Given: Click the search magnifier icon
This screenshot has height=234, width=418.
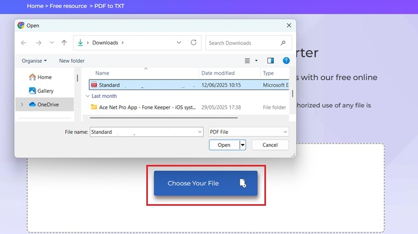Looking at the screenshot, I should (x=283, y=43).
